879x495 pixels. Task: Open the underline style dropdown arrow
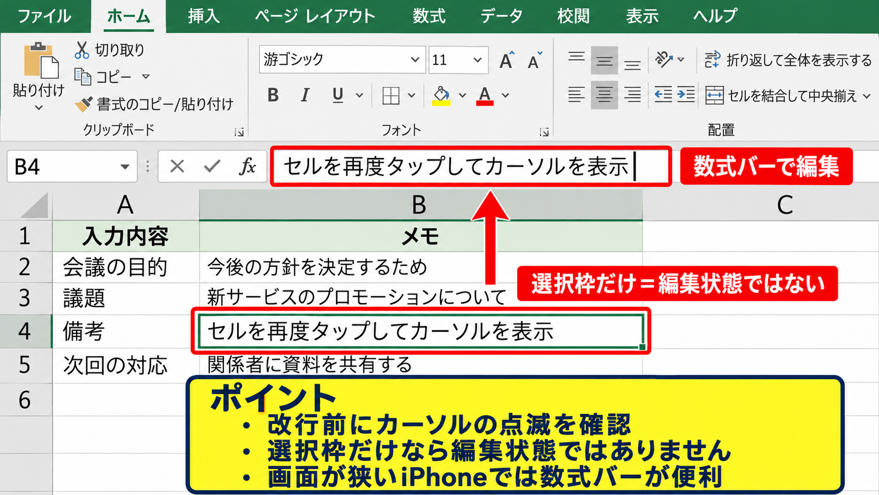click(360, 96)
